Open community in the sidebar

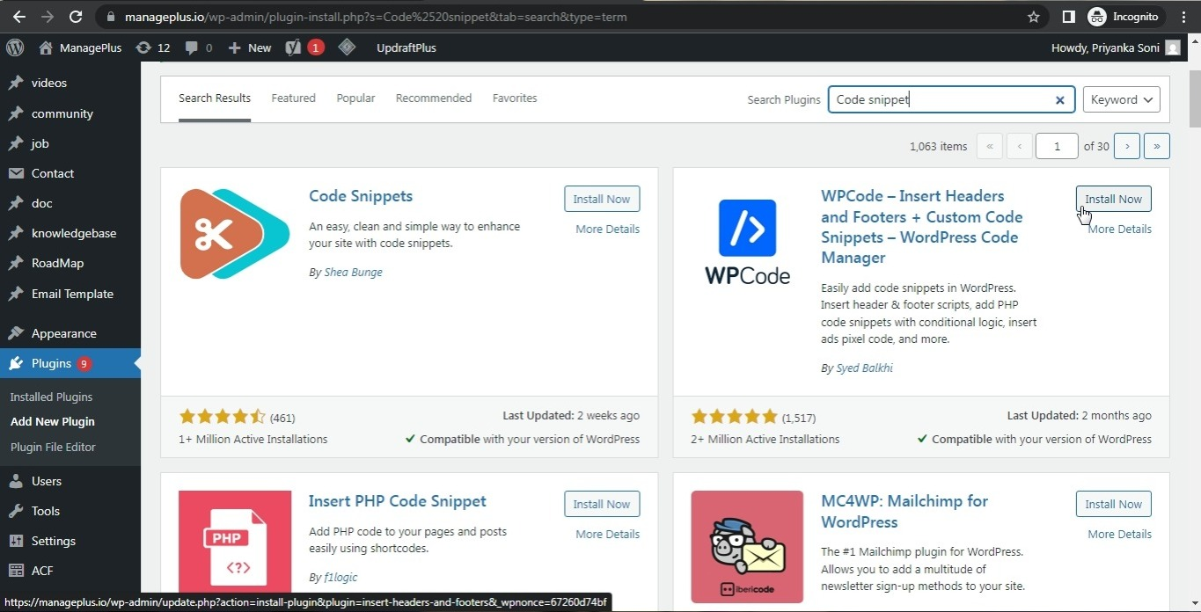pyautogui.click(x=62, y=113)
